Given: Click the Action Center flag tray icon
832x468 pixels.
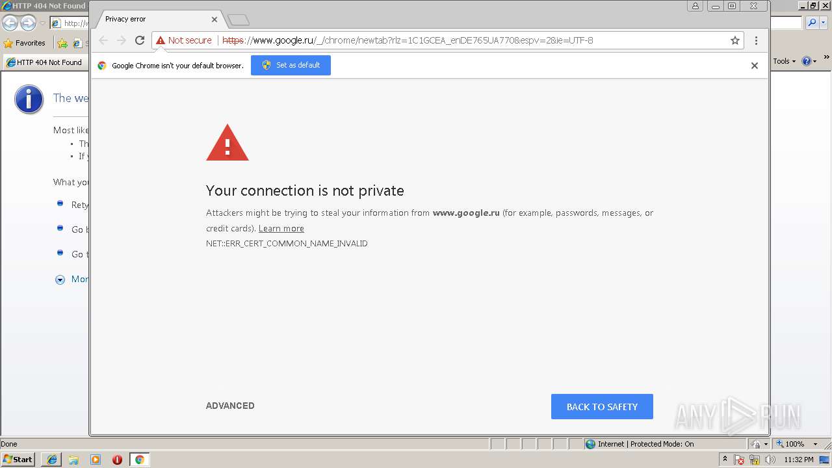Looking at the screenshot, I should click(x=740, y=460).
